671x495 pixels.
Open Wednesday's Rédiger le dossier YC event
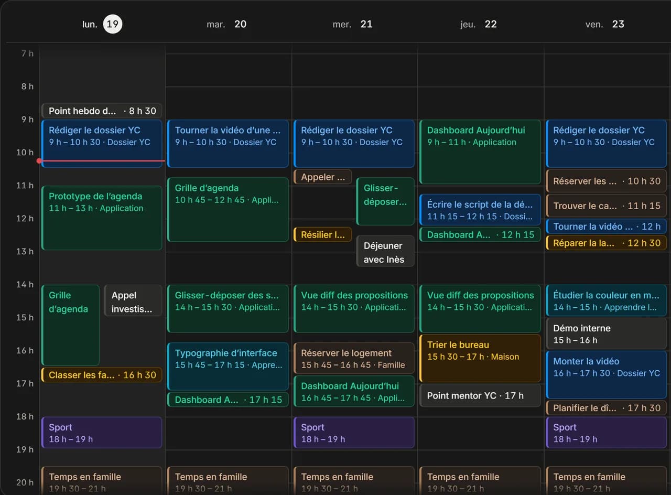(x=354, y=144)
